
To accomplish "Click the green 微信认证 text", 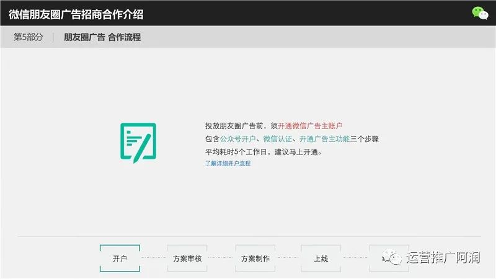I will (x=277, y=139).
